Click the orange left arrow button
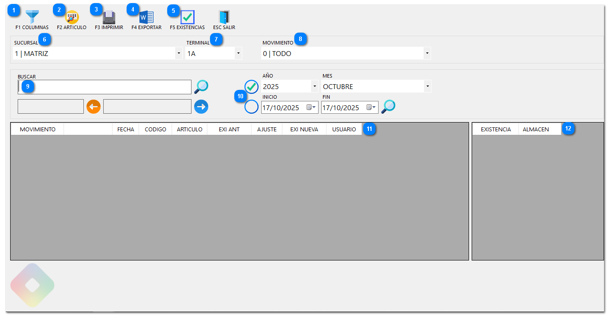This screenshot has height=316, width=608. (x=94, y=107)
